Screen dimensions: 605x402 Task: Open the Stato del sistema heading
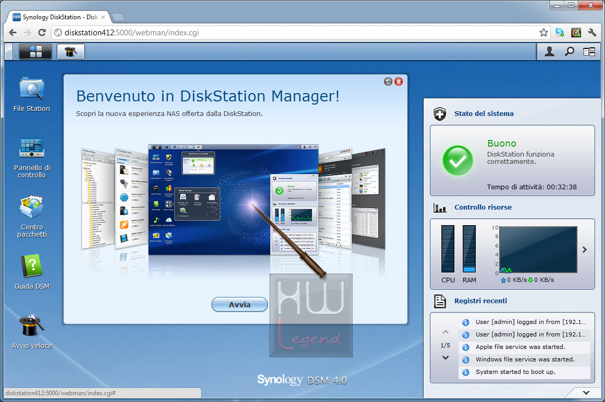point(484,113)
